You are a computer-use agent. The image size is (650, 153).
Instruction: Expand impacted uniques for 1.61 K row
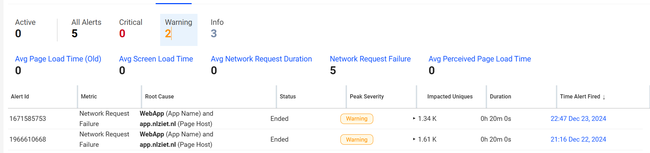(414, 139)
